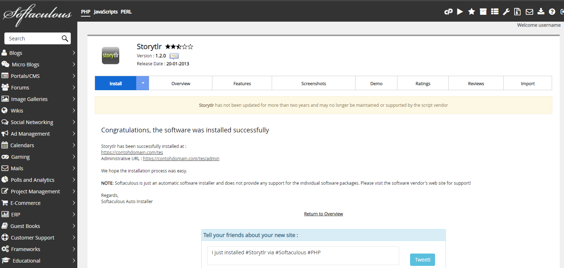
Task: Click the Tweet! button
Action: pos(422,260)
